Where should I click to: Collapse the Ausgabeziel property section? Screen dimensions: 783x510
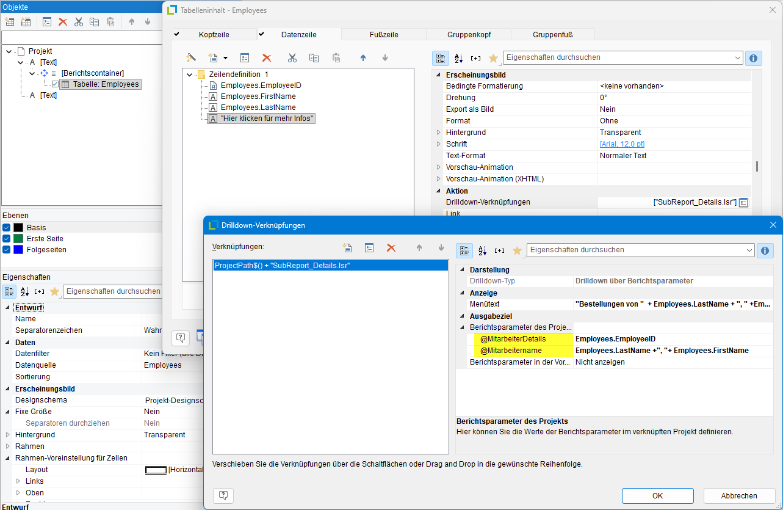tap(462, 316)
